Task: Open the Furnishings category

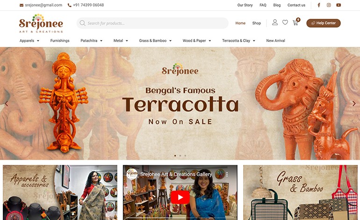Action: (60, 41)
